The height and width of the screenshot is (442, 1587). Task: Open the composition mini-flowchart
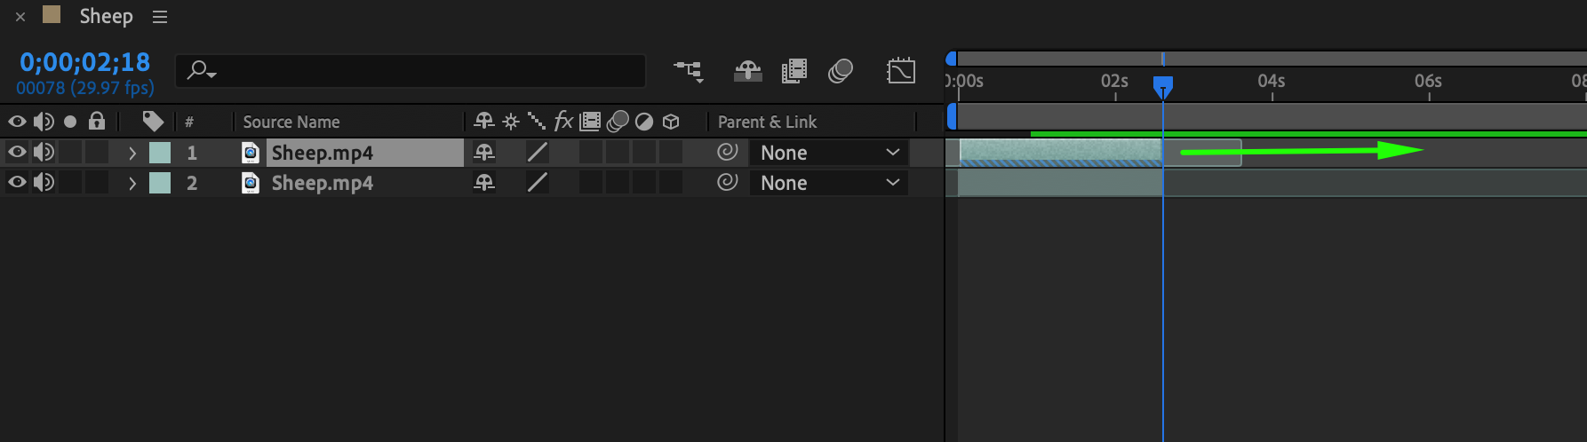[688, 71]
